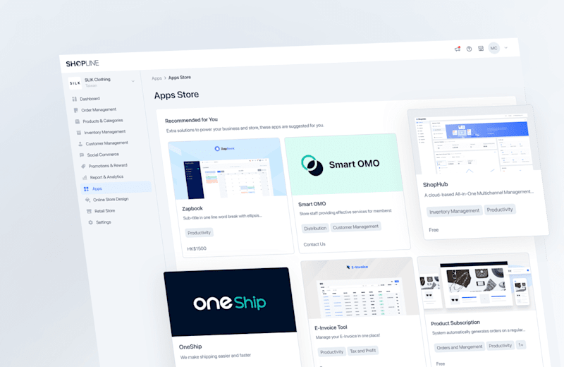Select the Apps sidebar item
Image resolution: width=564 pixels, height=367 pixels.
116,188
